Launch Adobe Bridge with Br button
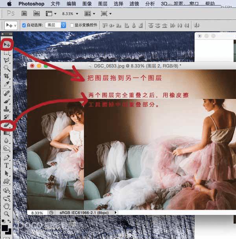236x239 pixels. [24, 14]
